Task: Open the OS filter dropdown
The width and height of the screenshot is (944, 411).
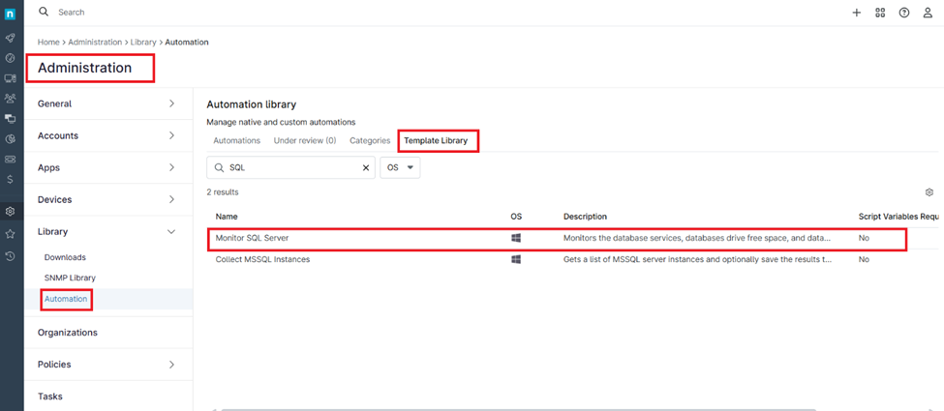Action: (401, 168)
